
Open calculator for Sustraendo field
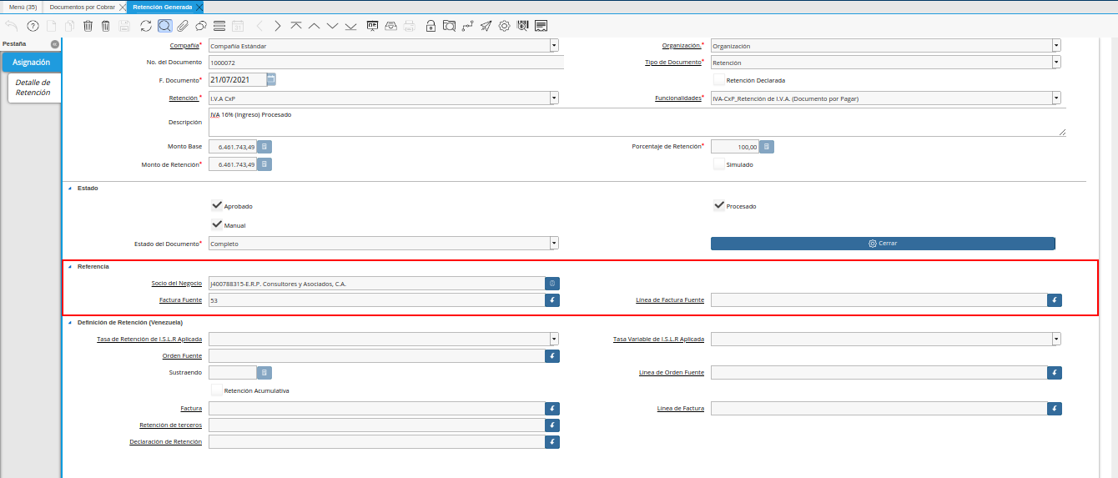click(x=264, y=373)
